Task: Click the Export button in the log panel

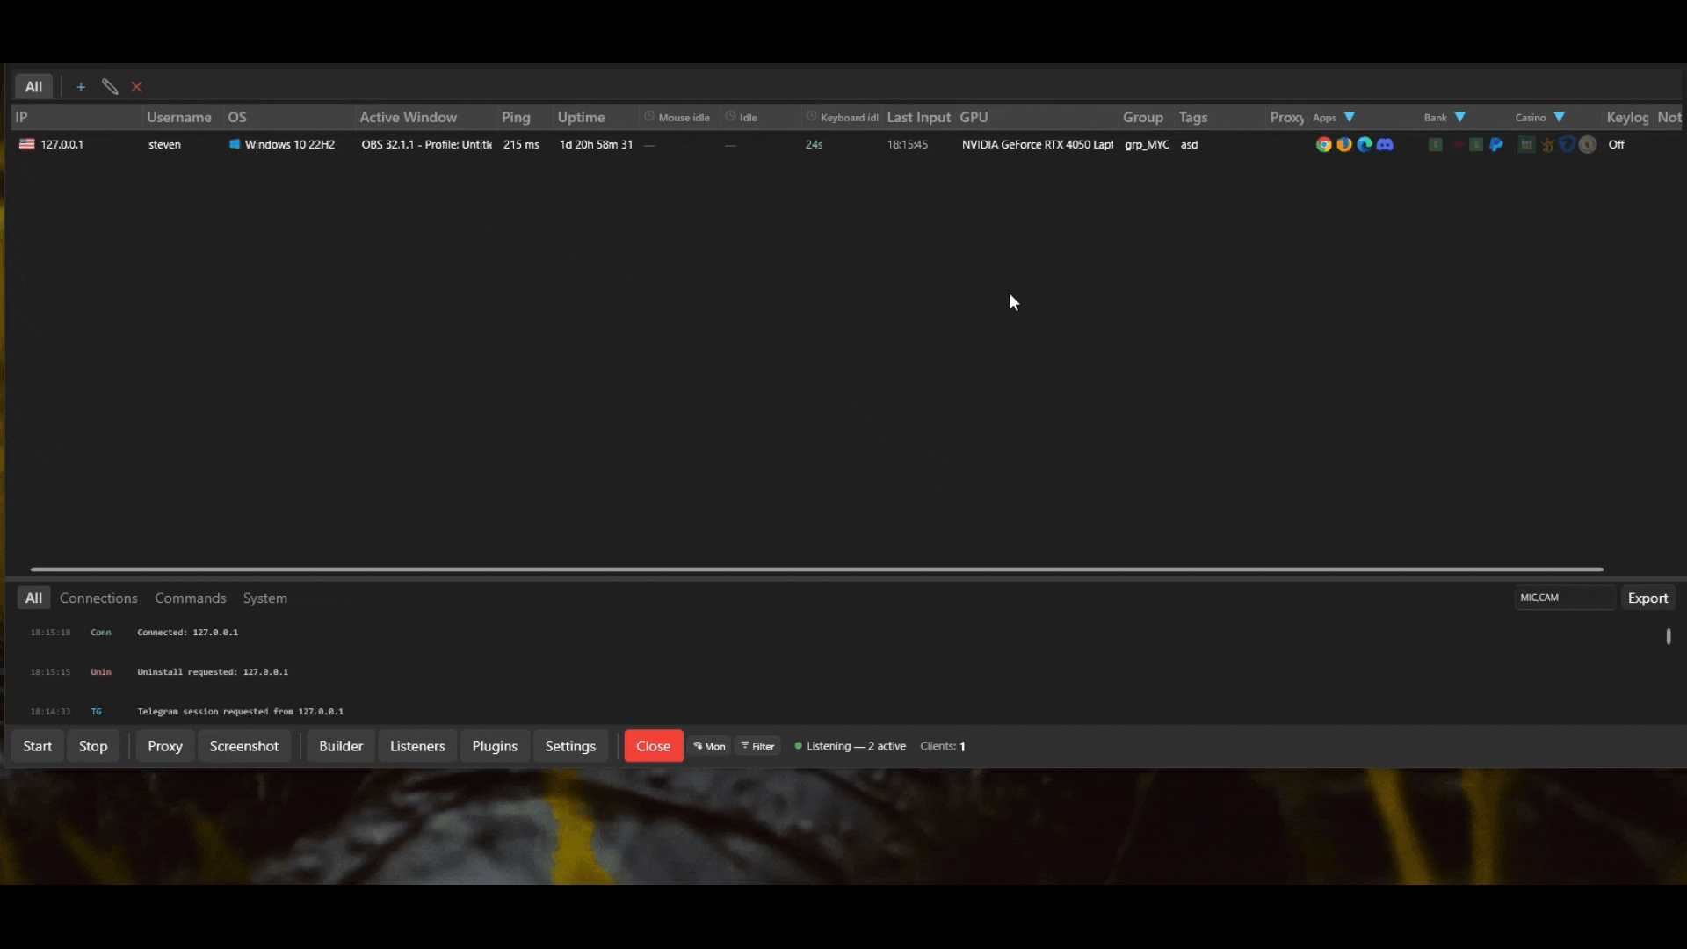Action: click(x=1647, y=598)
